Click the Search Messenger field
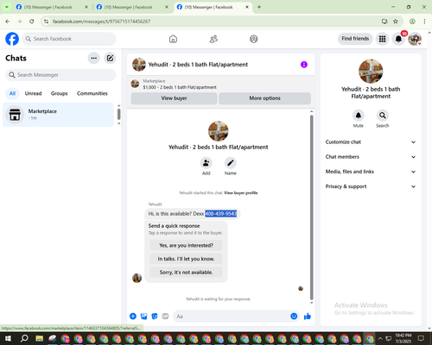The width and height of the screenshot is (432, 345). tap(60, 75)
